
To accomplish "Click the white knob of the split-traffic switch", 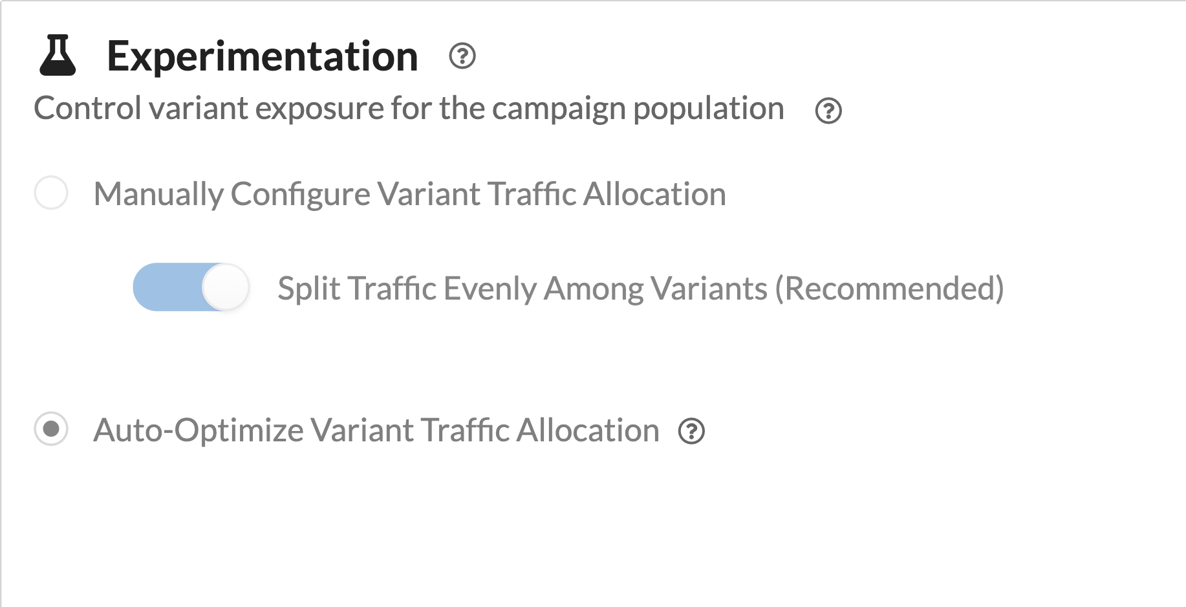I will pyautogui.click(x=226, y=287).
